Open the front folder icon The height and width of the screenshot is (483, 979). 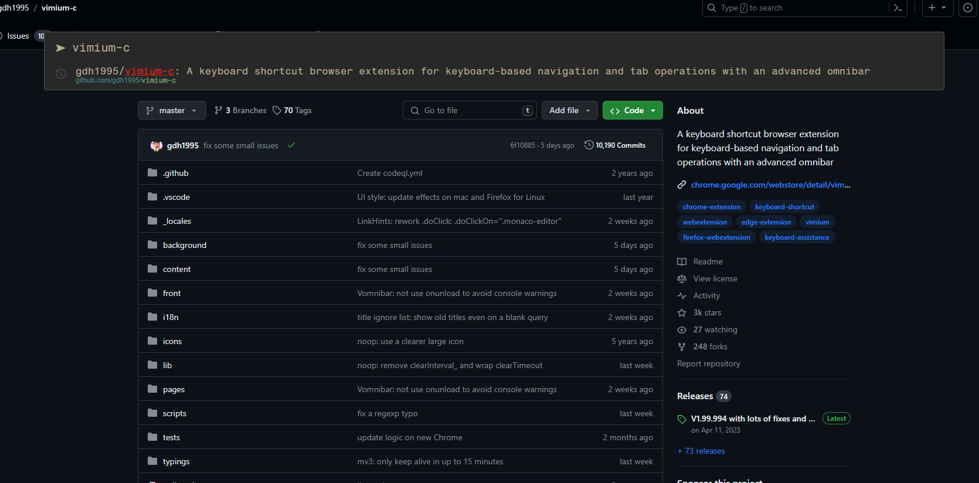click(152, 292)
